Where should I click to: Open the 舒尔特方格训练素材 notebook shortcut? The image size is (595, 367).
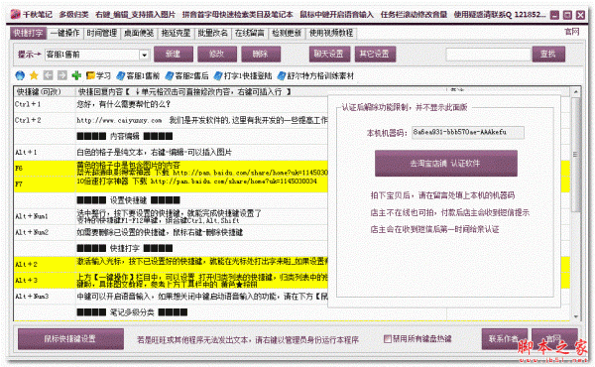click(x=315, y=76)
